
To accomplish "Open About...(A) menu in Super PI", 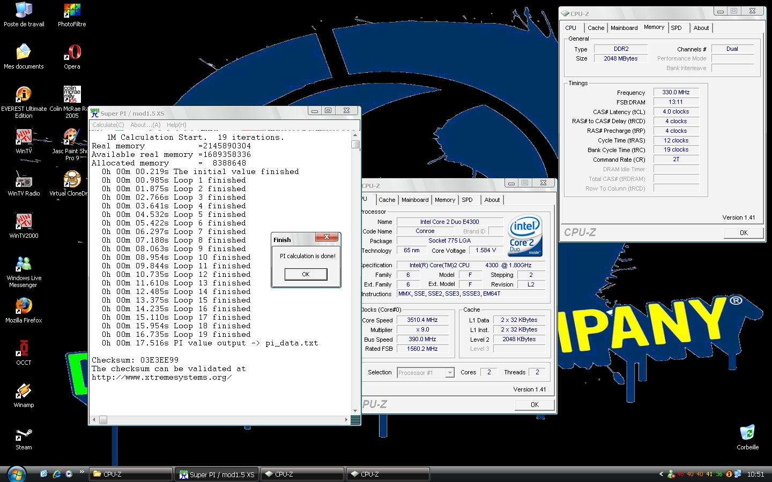I will (x=145, y=125).
